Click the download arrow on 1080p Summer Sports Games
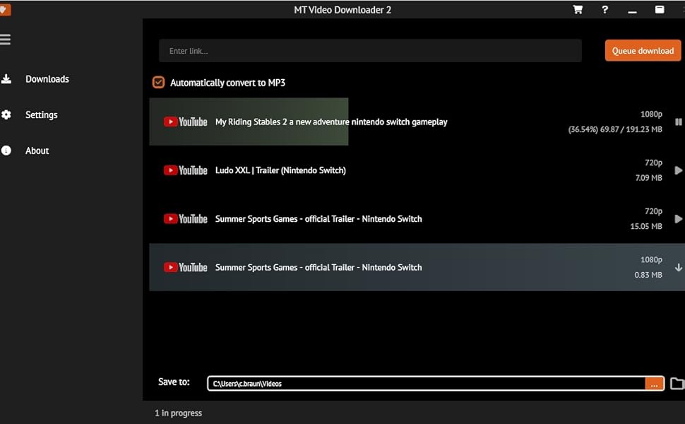This screenshot has width=685, height=424. pos(678,267)
